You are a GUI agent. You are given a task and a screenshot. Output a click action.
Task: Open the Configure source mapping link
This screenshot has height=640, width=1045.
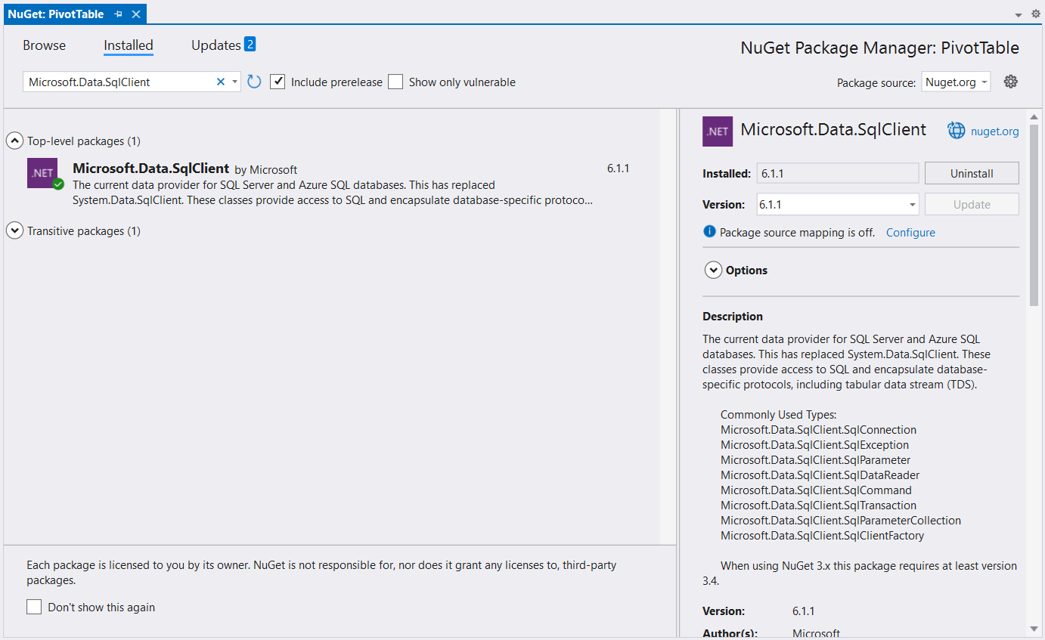click(910, 233)
